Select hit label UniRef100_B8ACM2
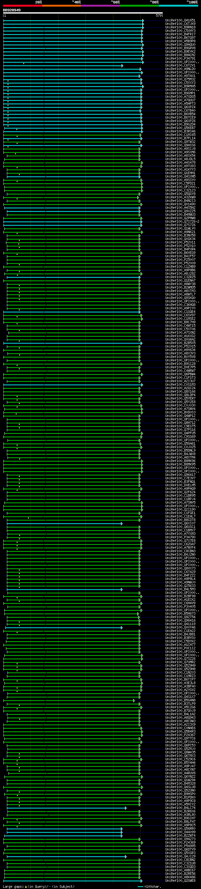This screenshot has height=889, width=201. coord(180,55)
